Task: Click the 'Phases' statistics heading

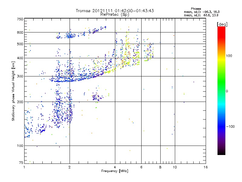Action: (x=196, y=9)
